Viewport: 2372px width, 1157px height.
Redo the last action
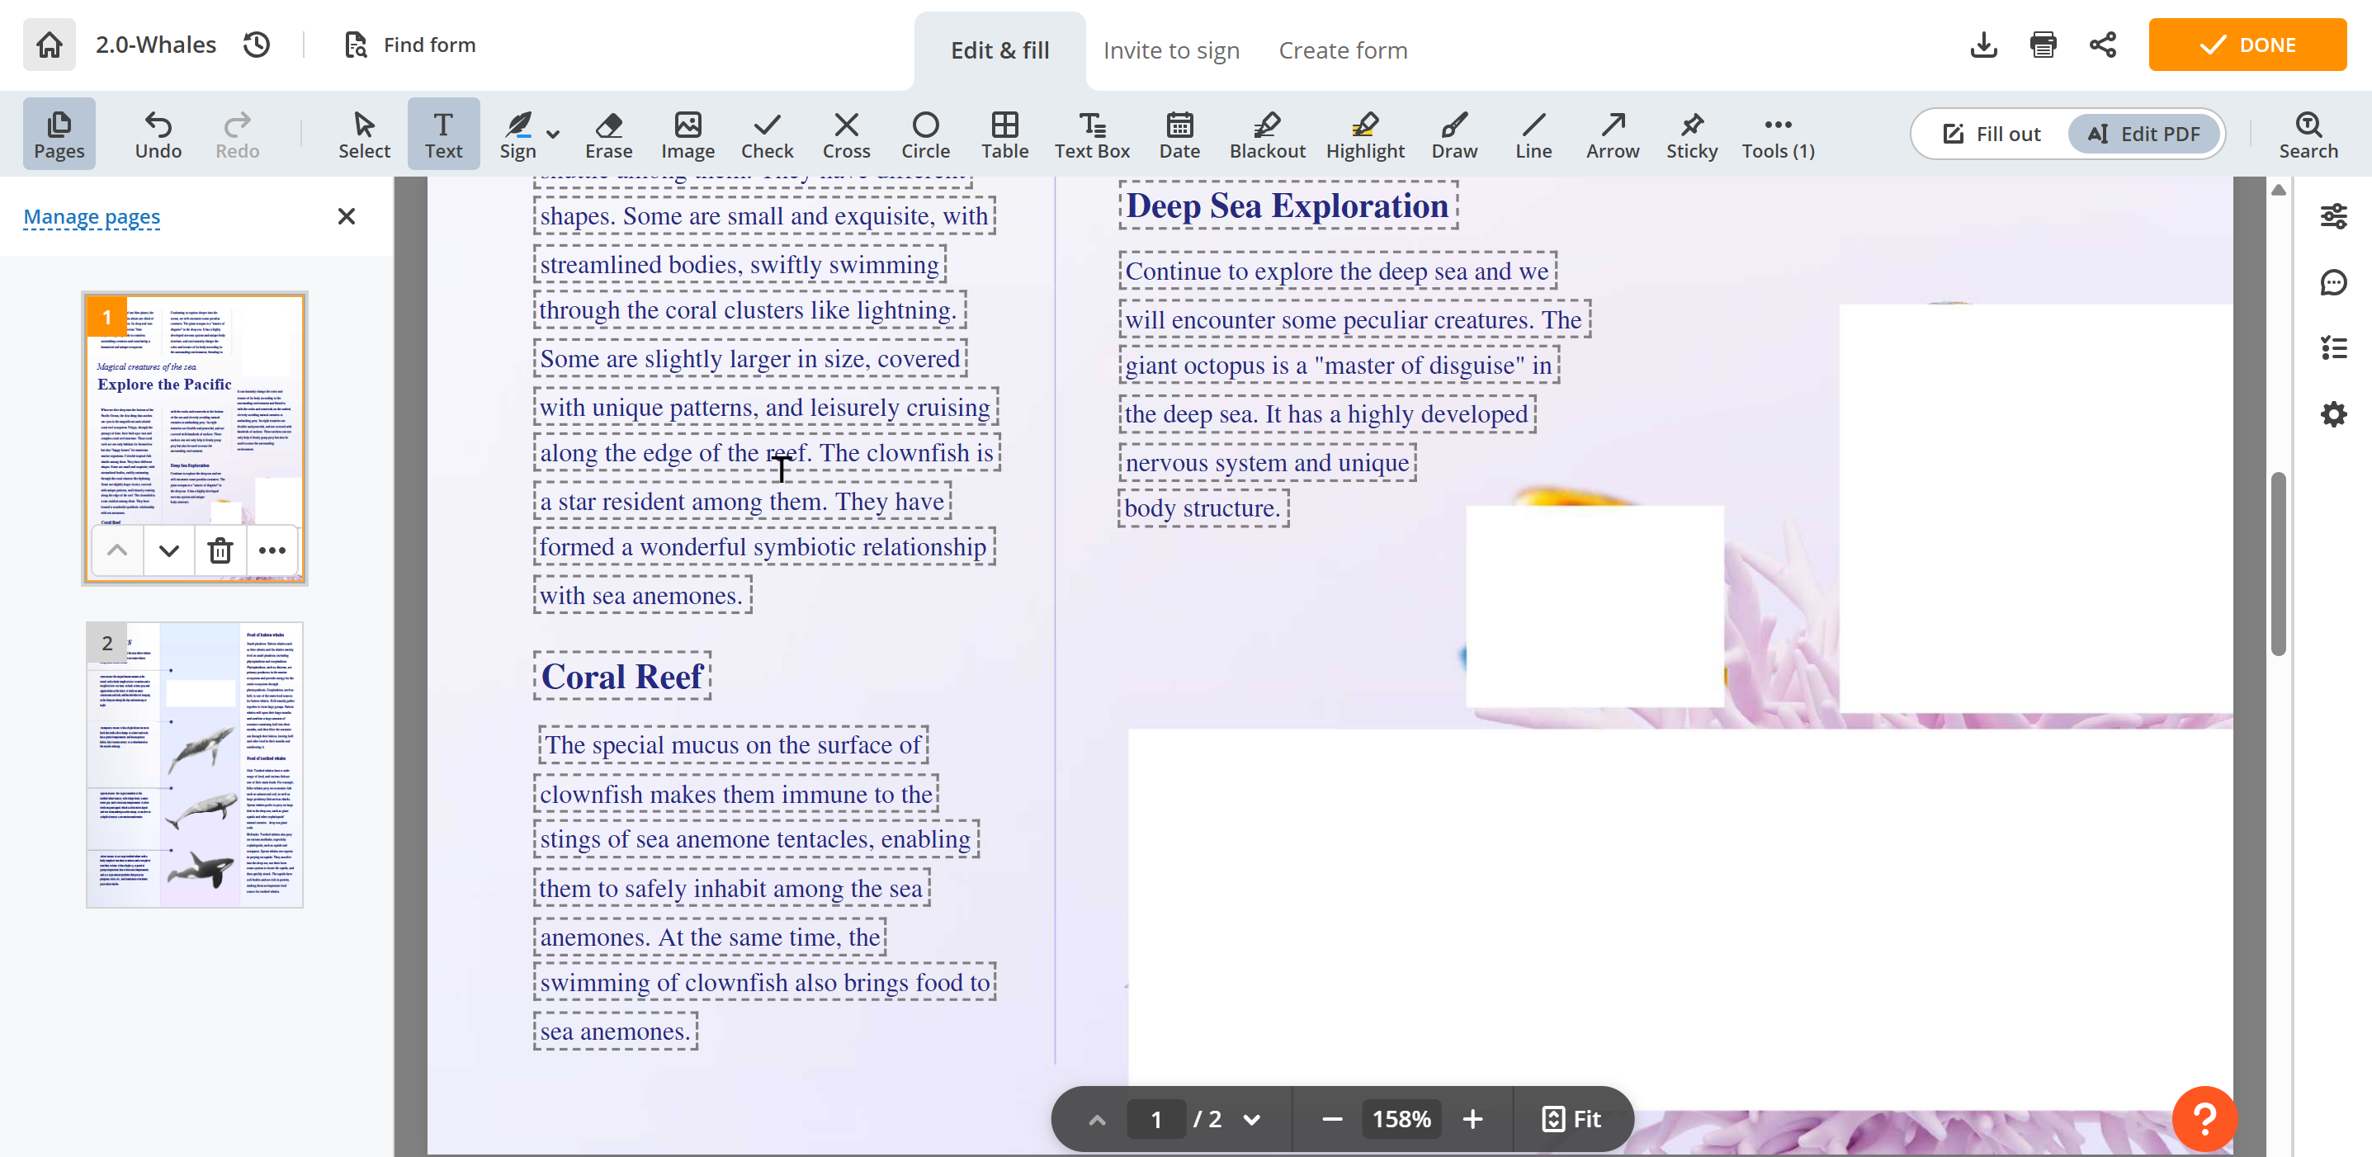(238, 134)
